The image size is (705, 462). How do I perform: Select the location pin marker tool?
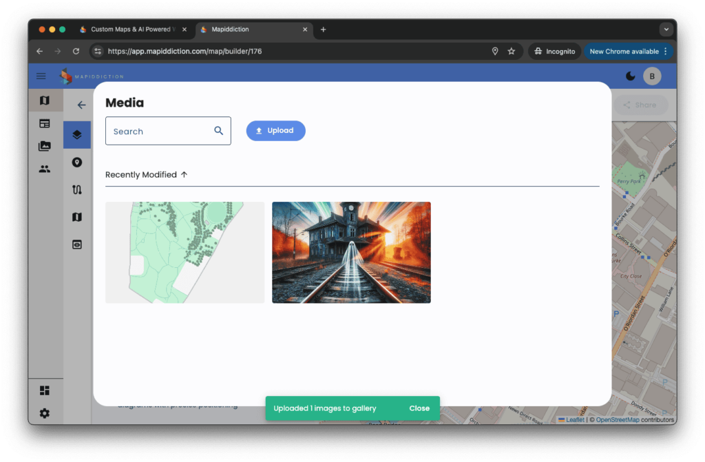(77, 162)
